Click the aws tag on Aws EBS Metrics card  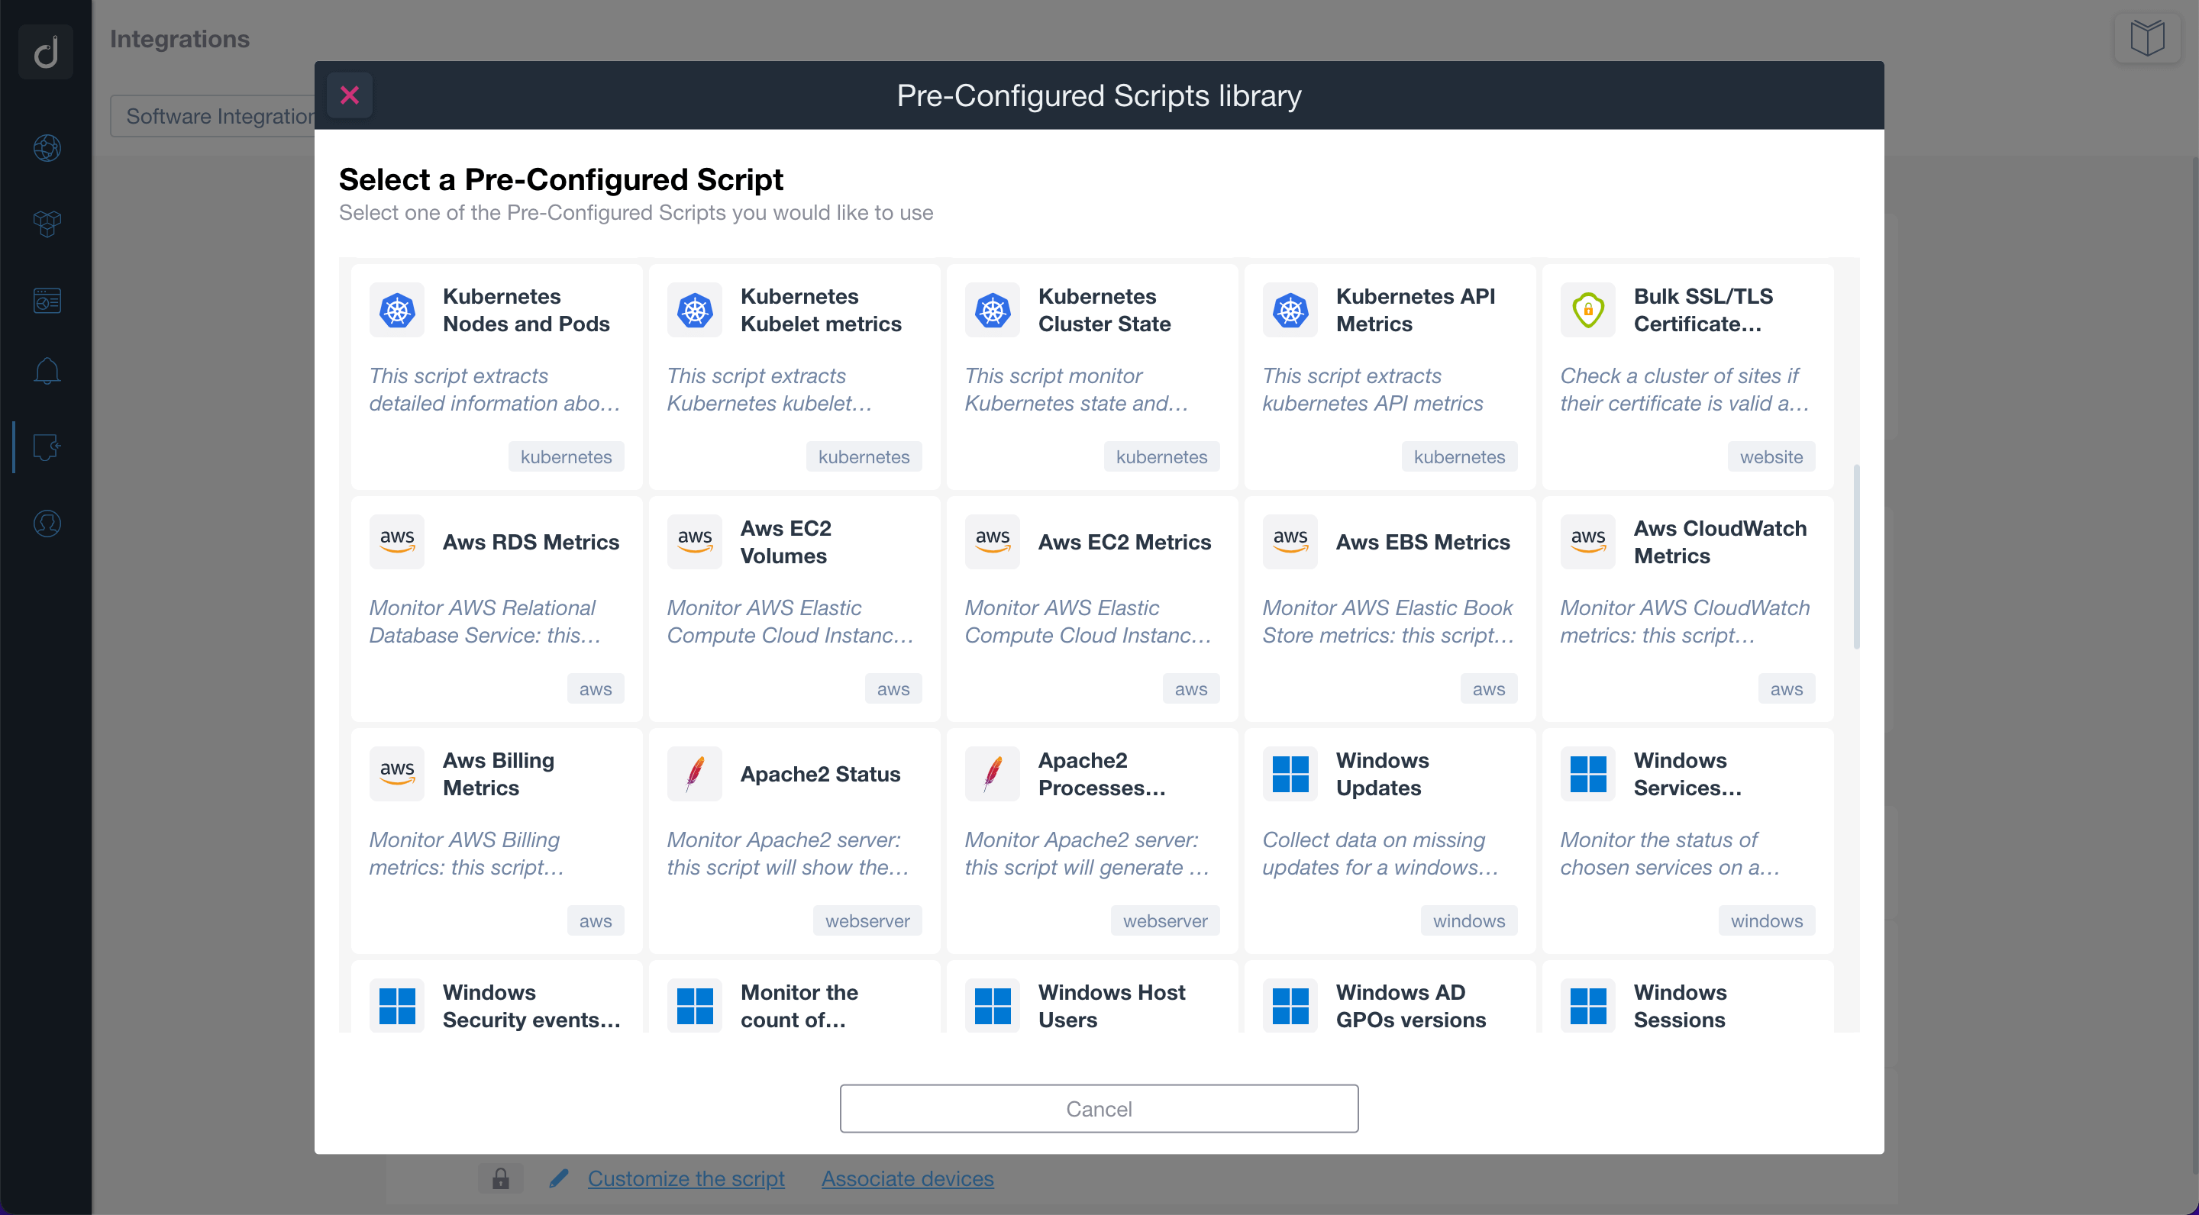[1489, 688]
